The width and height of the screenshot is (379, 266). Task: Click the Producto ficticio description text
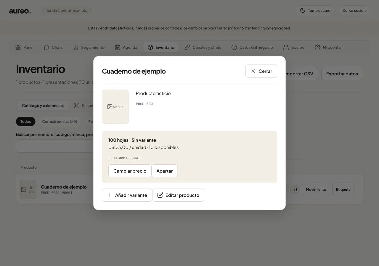[153, 93]
